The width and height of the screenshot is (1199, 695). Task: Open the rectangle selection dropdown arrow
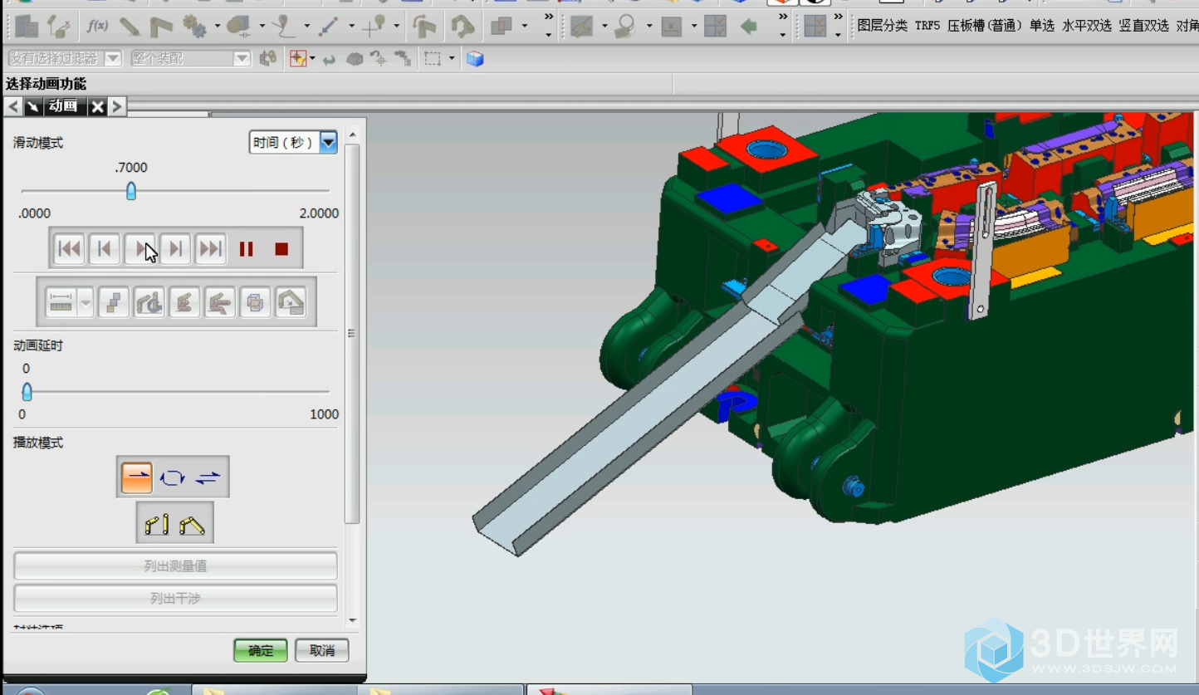[x=452, y=59]
